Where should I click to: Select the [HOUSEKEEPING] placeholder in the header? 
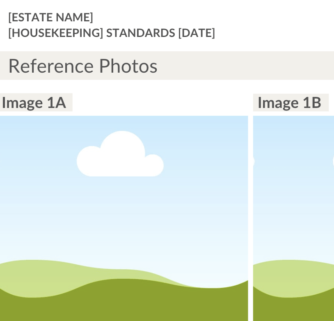(56, 33)
